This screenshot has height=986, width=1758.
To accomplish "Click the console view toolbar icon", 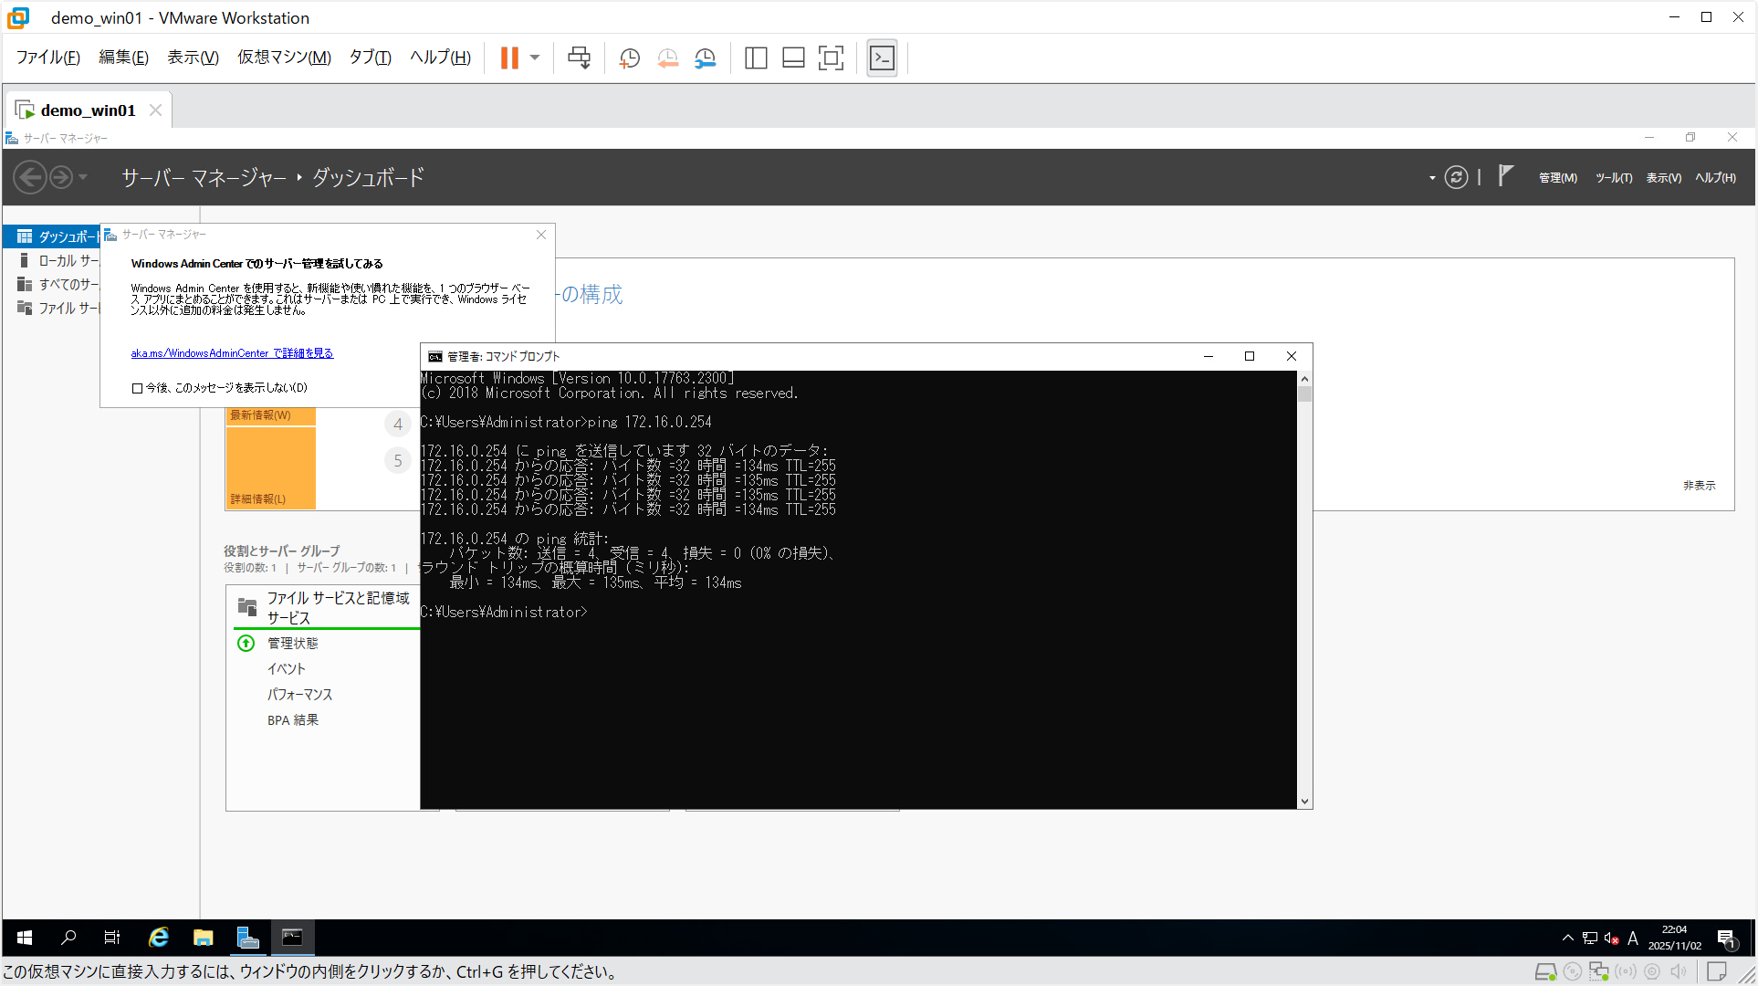I will [882, 58].
